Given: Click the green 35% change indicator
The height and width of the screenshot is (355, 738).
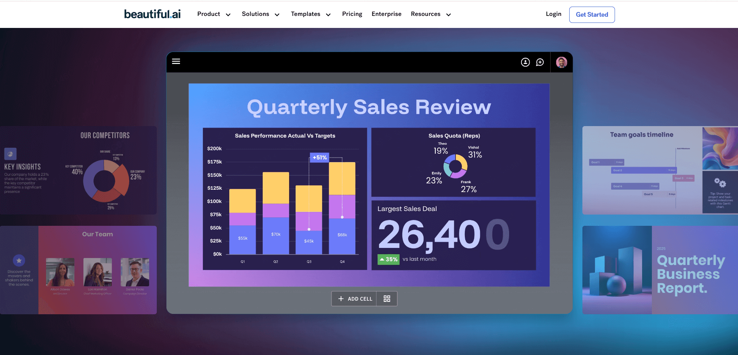Looking at the screenshot, I should (x=388, y=259).
